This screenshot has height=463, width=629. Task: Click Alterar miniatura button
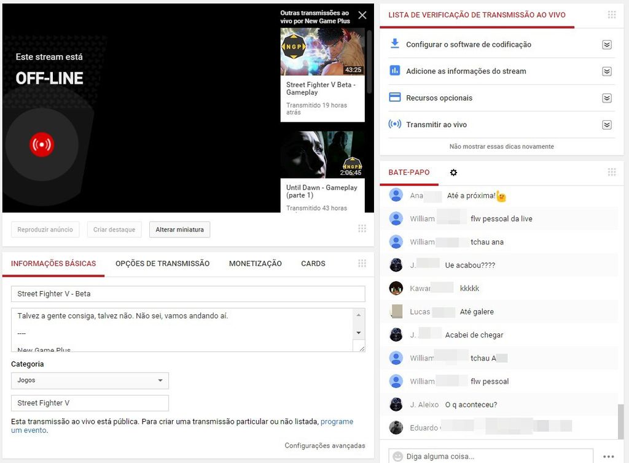[180, 230]
